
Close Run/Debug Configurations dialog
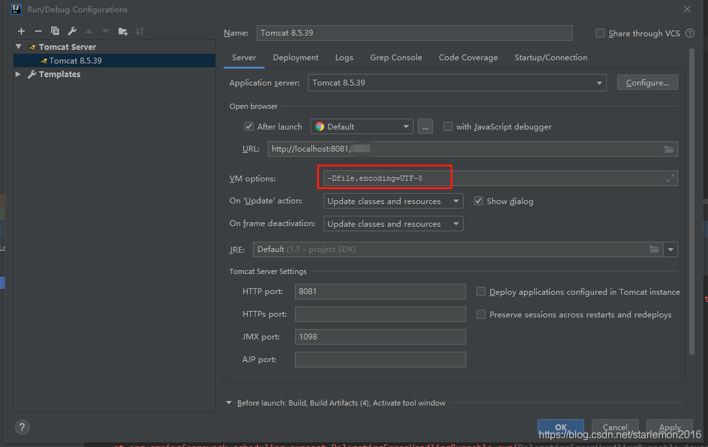coord(687,10)
